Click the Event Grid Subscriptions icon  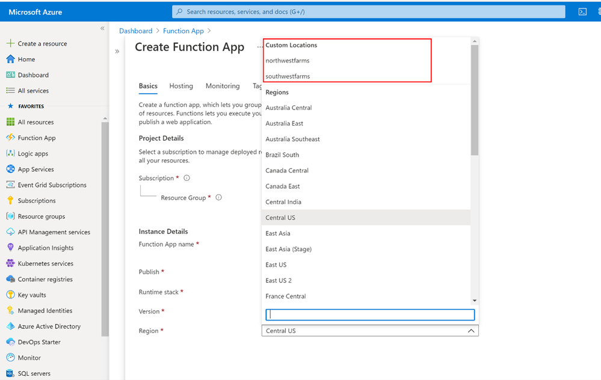coord(10,185)
